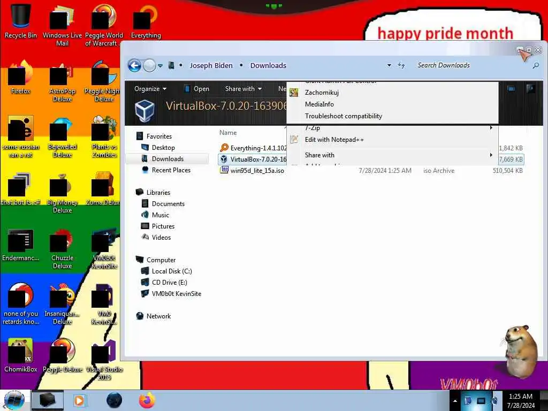Click the change view icon in toolbar
Viewport: 548px width, 411px height.
(x=511, y=88)
